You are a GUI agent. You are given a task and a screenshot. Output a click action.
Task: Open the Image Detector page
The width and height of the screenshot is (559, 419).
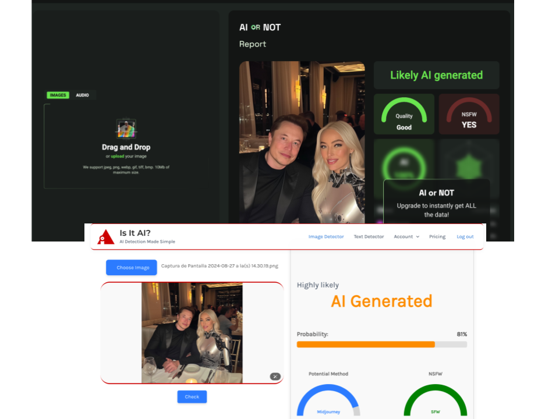pos(326,237)
